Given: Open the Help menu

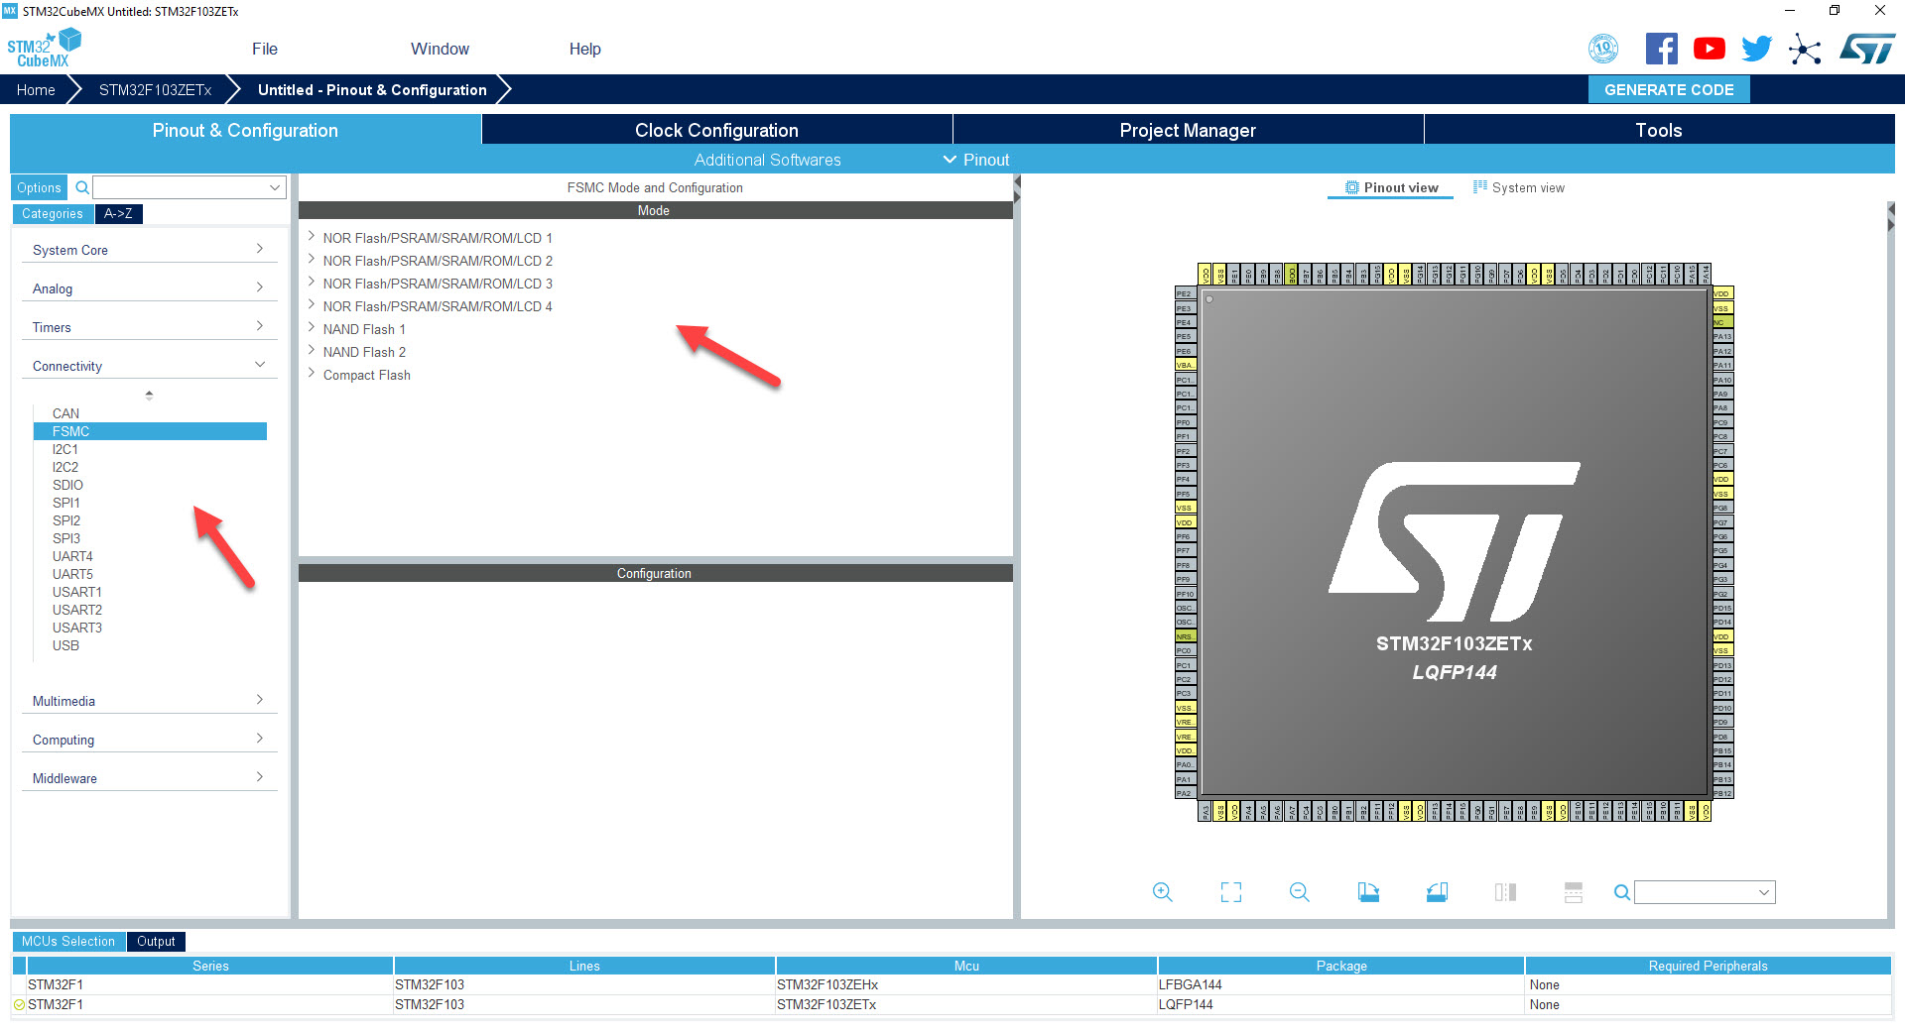Looking at the screenshot, I should coord(584,49).
